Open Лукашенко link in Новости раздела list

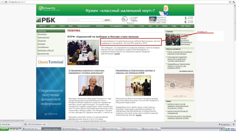[x=177, y=59]
